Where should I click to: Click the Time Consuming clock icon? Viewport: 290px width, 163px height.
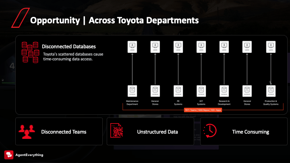click(210, 131)
